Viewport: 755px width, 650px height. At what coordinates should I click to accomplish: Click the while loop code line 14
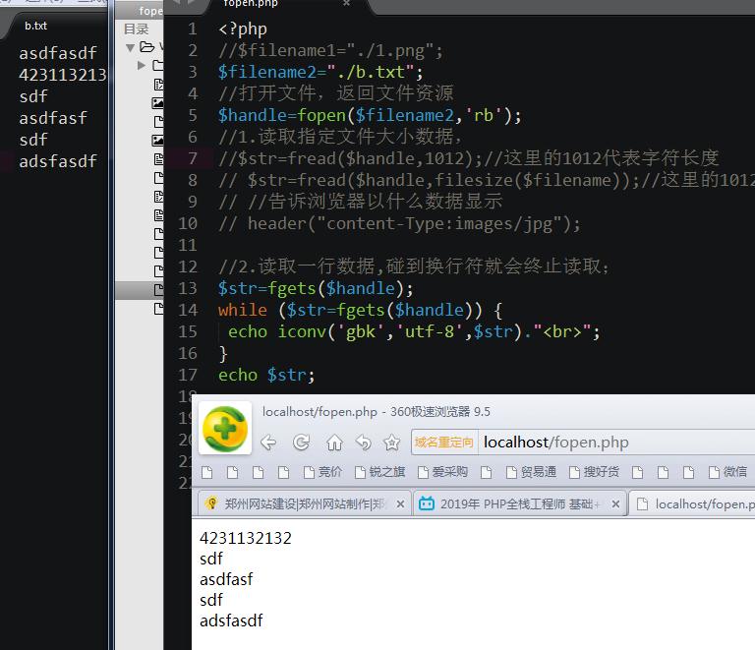point(360,310)
